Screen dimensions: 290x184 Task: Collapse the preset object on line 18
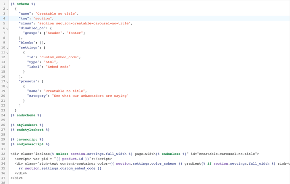(7, 87)
